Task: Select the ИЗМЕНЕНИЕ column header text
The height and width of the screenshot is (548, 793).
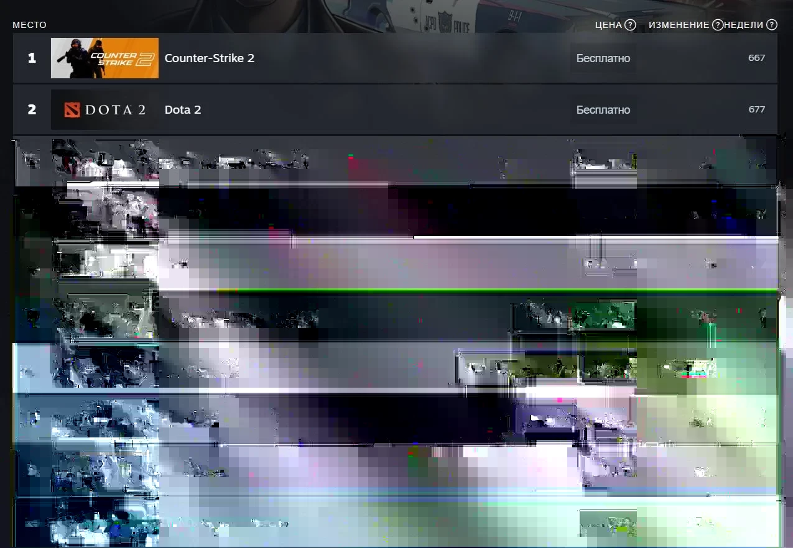Action: tap(679, 25)
